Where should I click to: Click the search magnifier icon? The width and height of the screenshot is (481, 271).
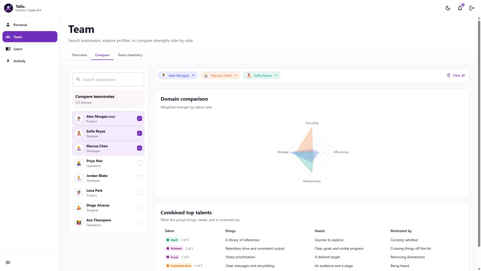(x=78, y=79)
